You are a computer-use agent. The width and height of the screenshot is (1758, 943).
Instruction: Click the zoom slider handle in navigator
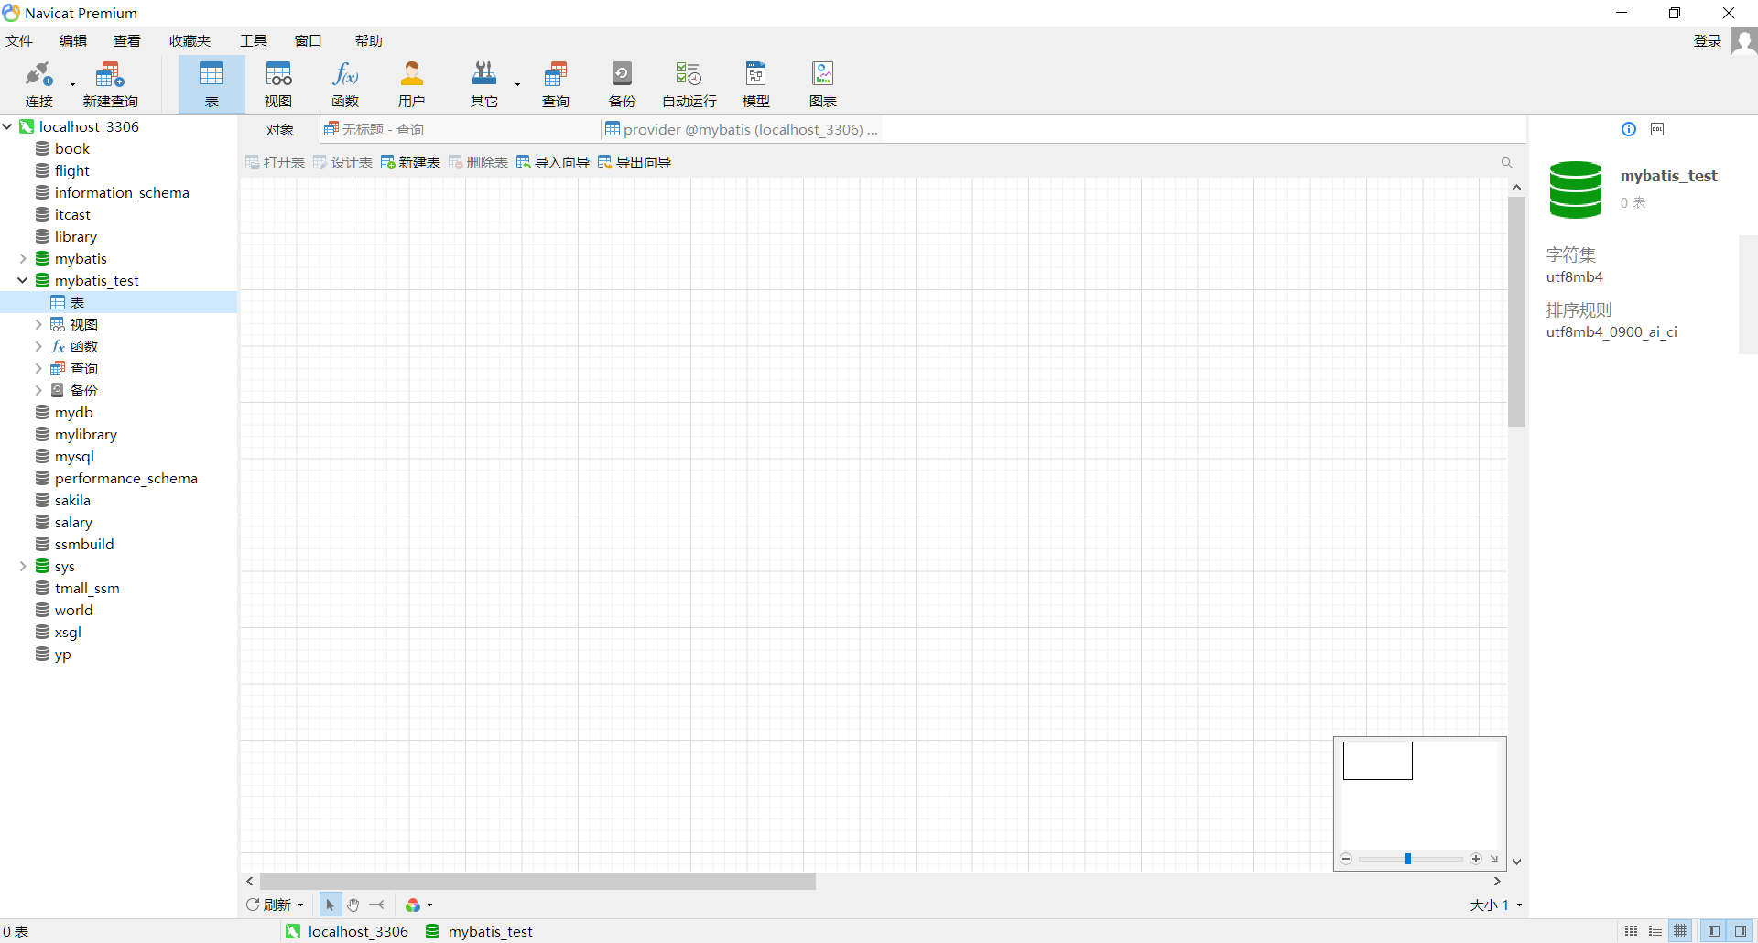click(1408, 859)
